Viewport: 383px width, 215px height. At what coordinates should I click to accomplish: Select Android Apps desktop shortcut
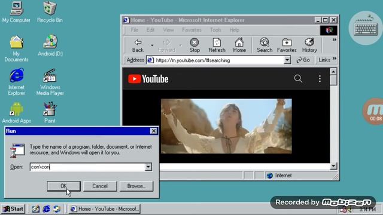pos(16,112)
